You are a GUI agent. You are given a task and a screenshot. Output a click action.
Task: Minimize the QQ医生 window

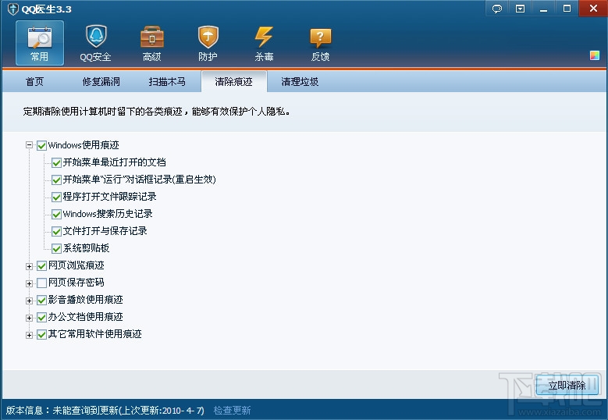point(543,9)
